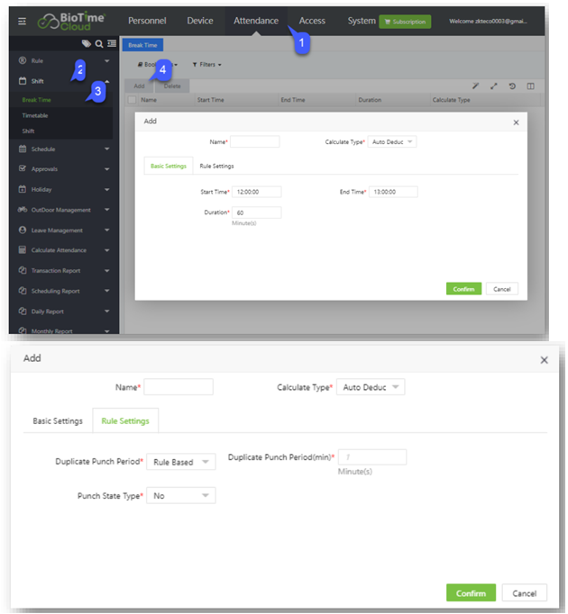The height and width of the screenshot is (614, 568).
Task: Open the Punch State Type dropdown
Action: tap(181, 495)
